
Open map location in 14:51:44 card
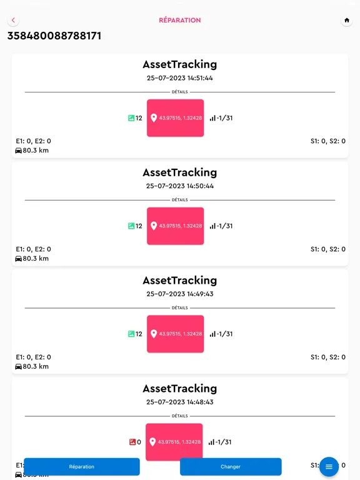[175, 118]
